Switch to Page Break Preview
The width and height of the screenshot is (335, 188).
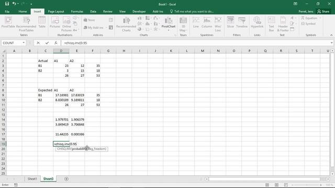[x=286, y=185]
